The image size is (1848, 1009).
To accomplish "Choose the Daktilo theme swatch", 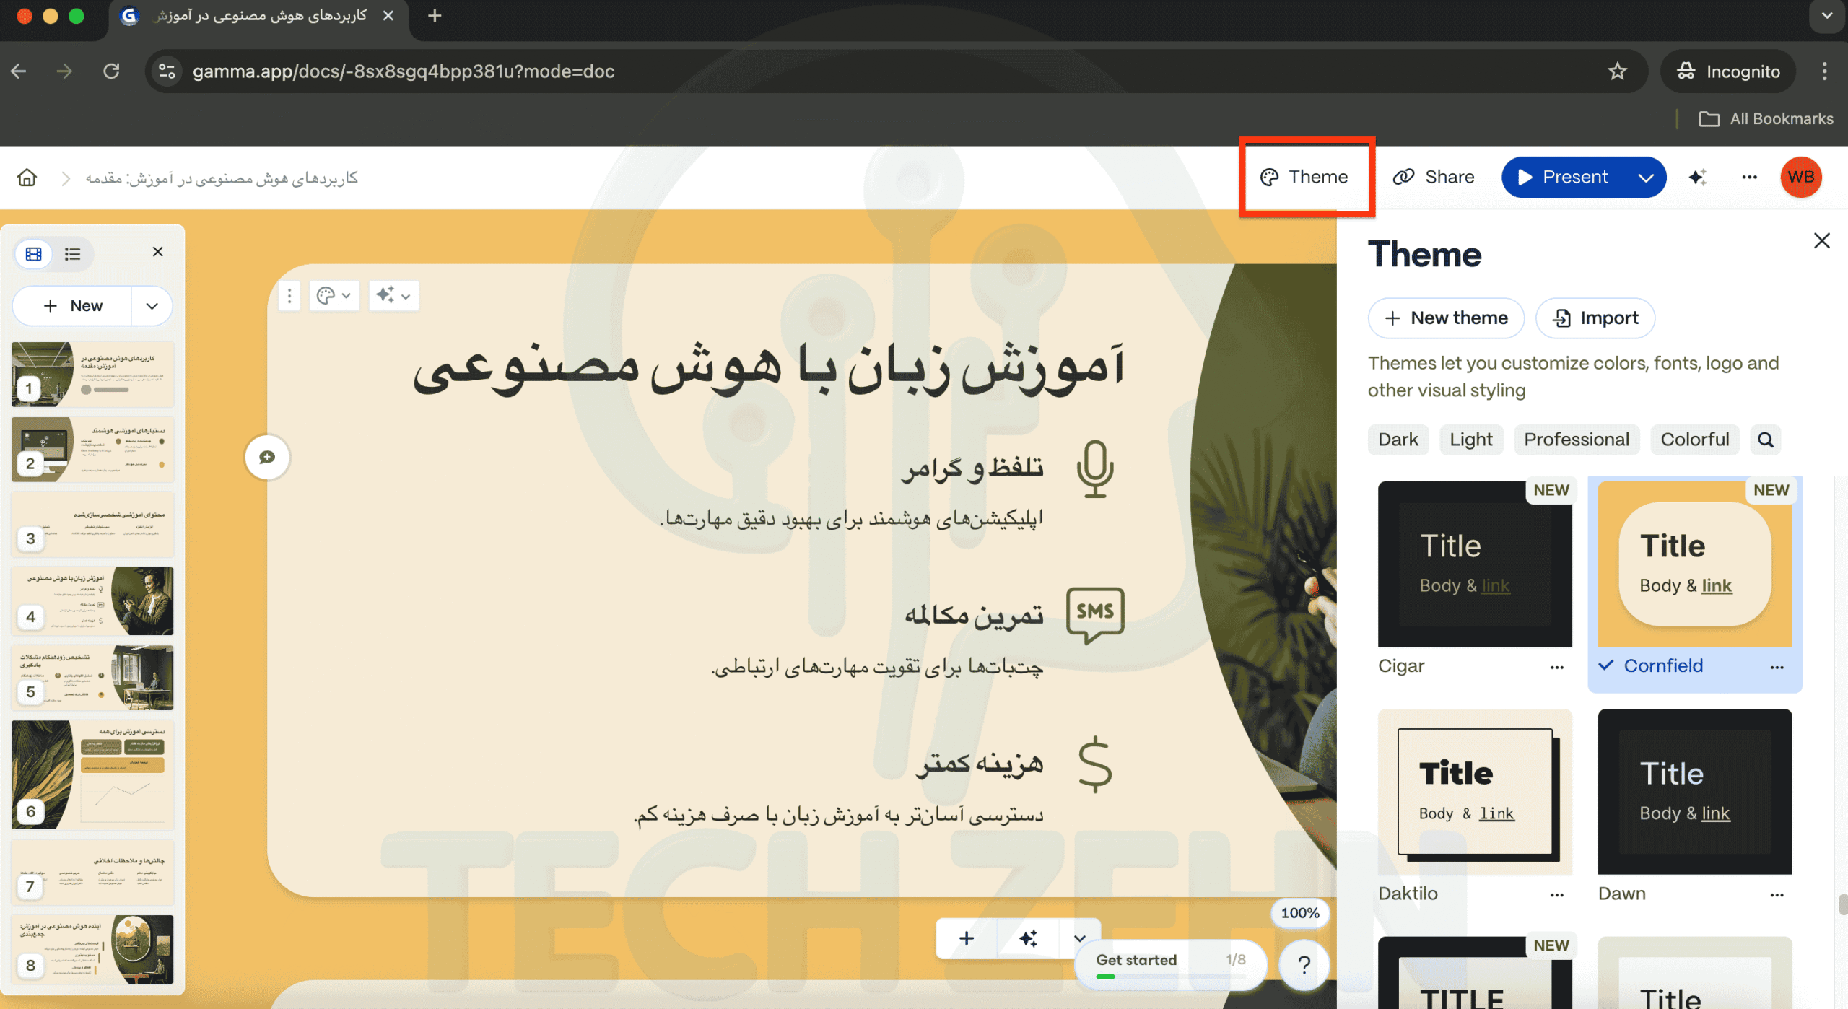I will click(1475, 792).
